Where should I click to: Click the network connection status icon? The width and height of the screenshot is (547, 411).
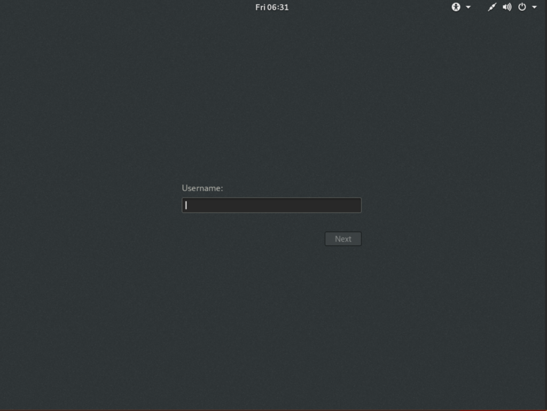[x=492, y=7]
